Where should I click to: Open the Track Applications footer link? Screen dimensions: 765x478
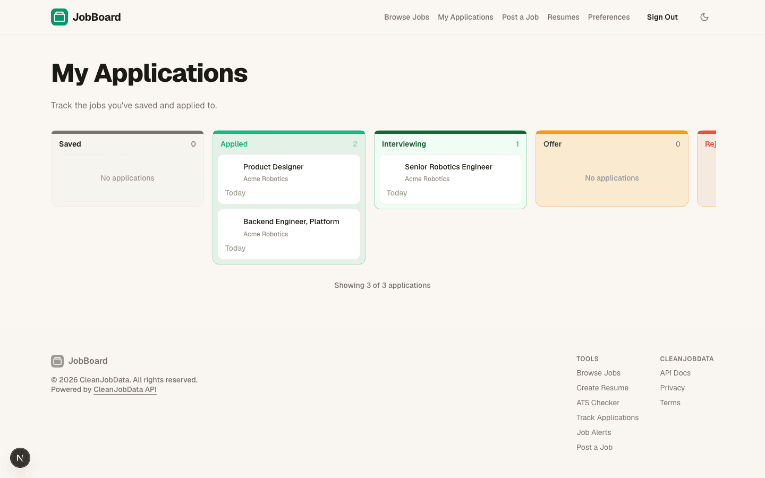coord(607,417)
